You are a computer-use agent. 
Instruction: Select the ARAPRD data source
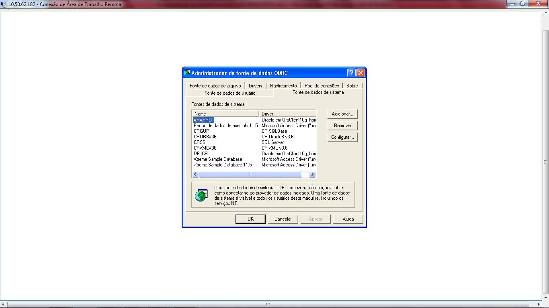[x=203, y=120]
